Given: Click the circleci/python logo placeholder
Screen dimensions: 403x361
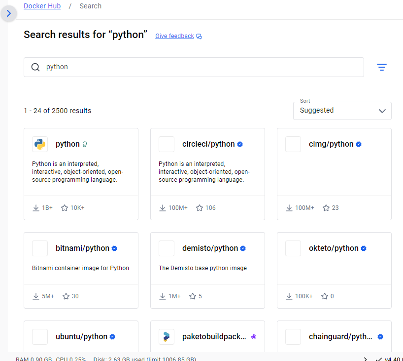Looking at the screenshot, I should pos(167,144).
